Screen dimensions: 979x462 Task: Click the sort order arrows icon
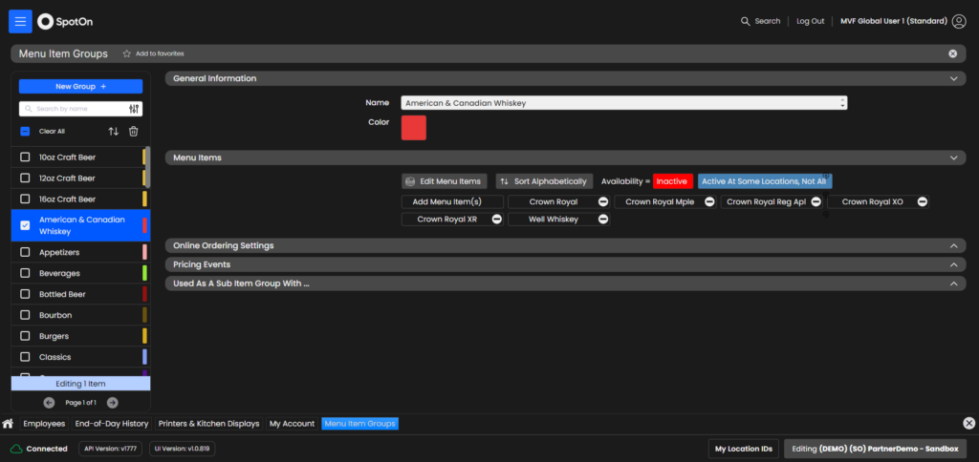coord(113,132)
